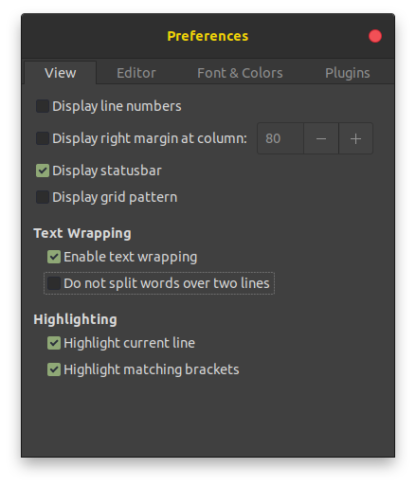The width and height of the screenshot is (416, 486).
Task: Increase right margin column with plus button
Action: [x=355, y=138]
